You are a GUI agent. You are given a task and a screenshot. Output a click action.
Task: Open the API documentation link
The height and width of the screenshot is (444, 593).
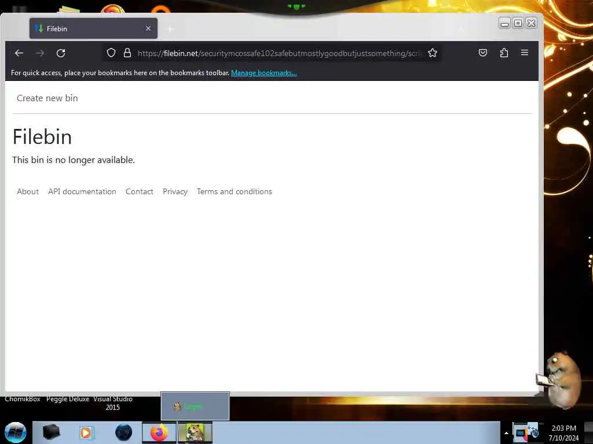point(82,191)
